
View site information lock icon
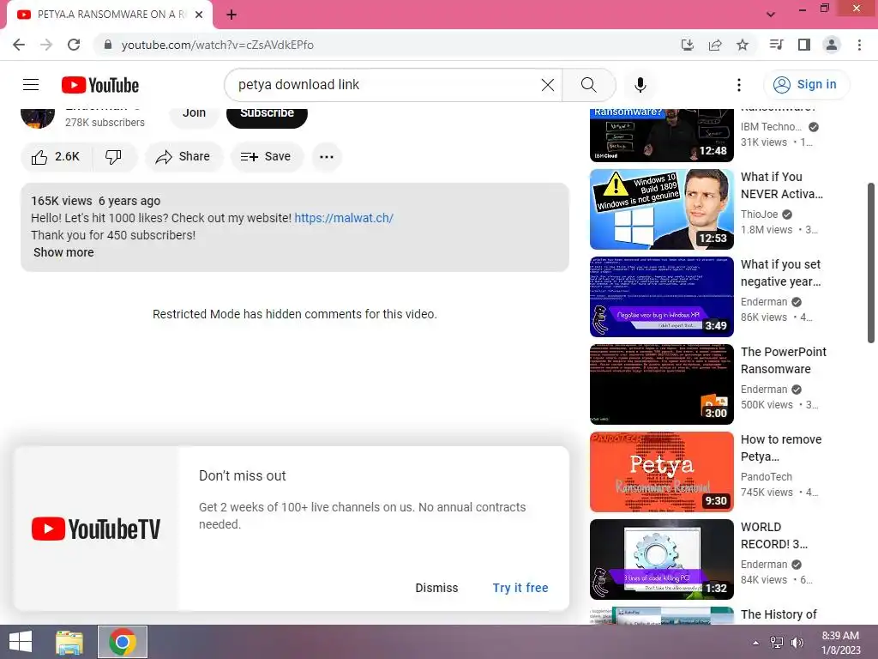tap(108, 45)
